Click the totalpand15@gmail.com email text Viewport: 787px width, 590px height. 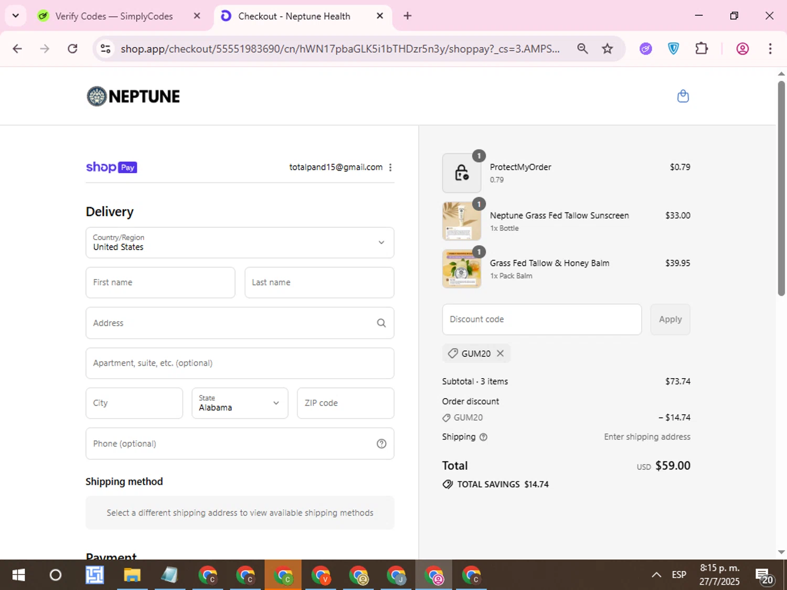[336, 167]
